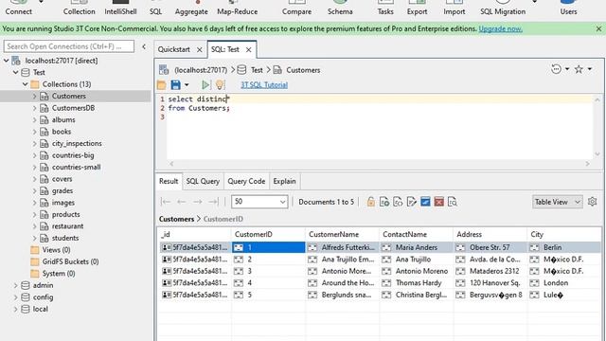The image size is (606, 341).
Task: Open the bookmark star dropdown arrow
Action: tap(590, 69)
